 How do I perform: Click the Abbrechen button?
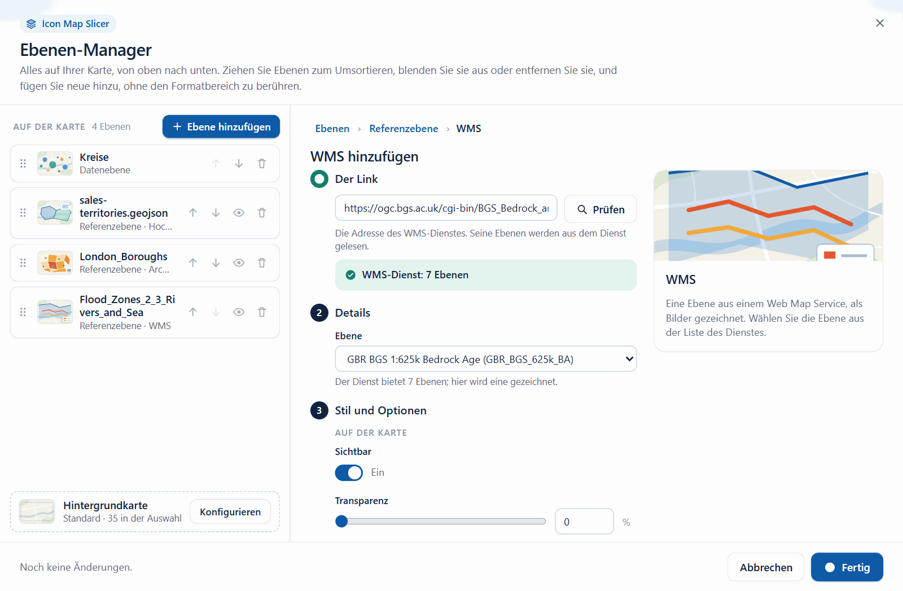[766, 567]
